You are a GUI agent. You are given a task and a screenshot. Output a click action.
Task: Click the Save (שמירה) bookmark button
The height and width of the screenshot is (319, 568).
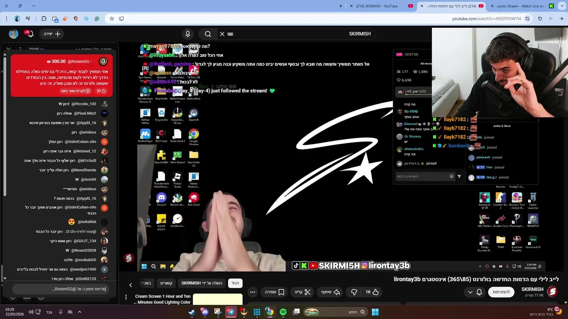point(274,292)
